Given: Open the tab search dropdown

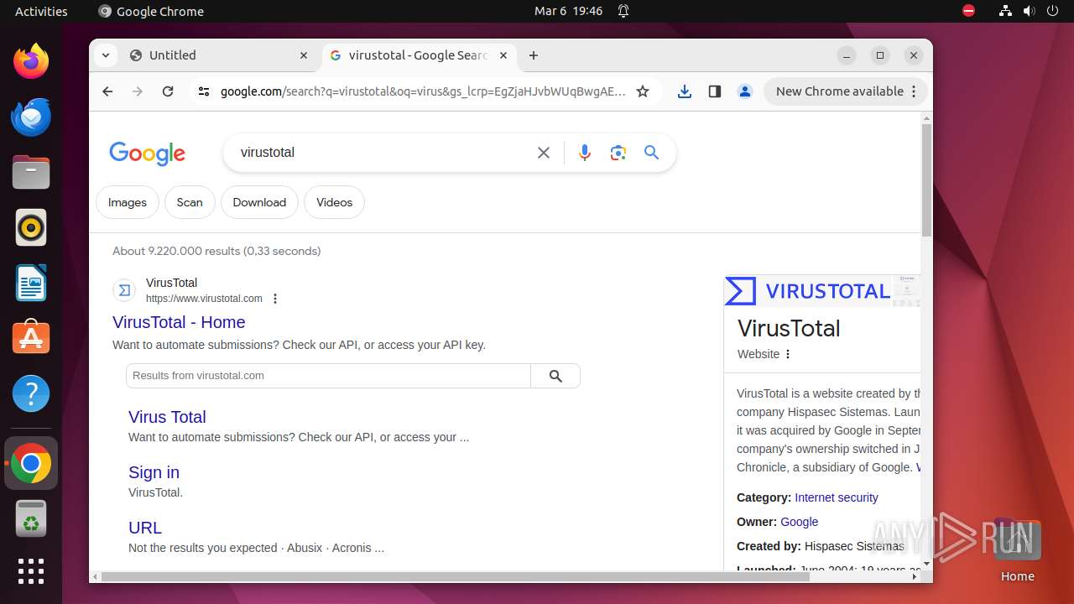Looking at the screenshot, I should click(106, 55).
